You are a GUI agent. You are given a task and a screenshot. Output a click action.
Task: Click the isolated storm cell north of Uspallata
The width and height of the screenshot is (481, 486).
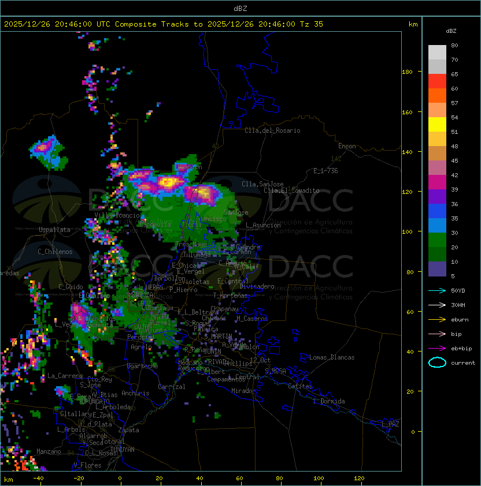coord(48,152)
